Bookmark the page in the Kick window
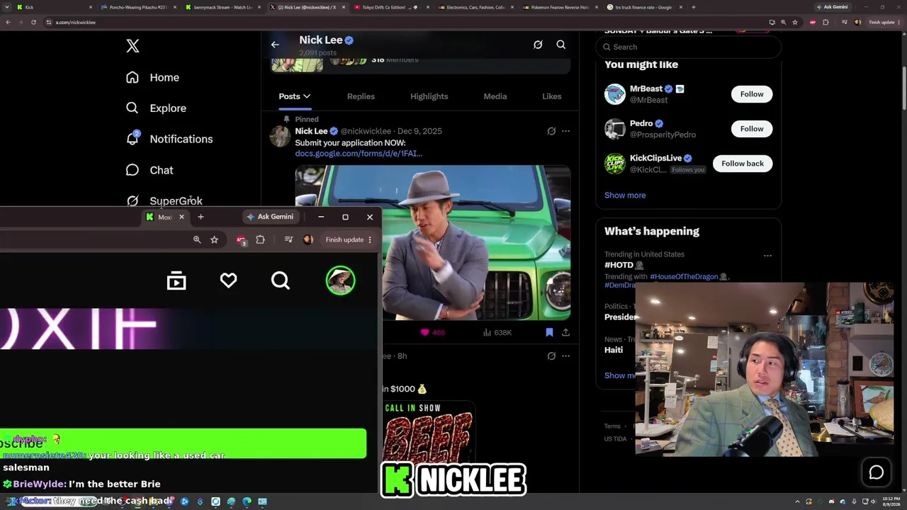Image resolution: width=907 pixels, height=510 pixels. [x=214, y=239]
